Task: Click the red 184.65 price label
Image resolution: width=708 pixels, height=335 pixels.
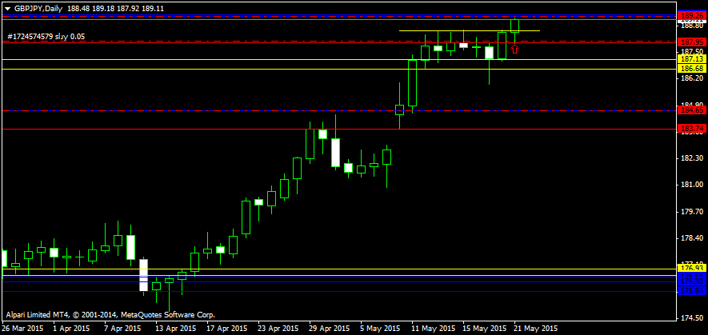Action: 692,110
